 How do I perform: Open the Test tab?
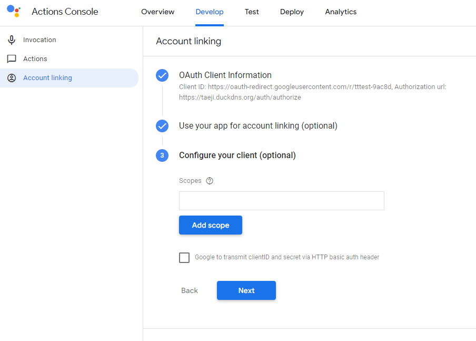coord(252,12)
